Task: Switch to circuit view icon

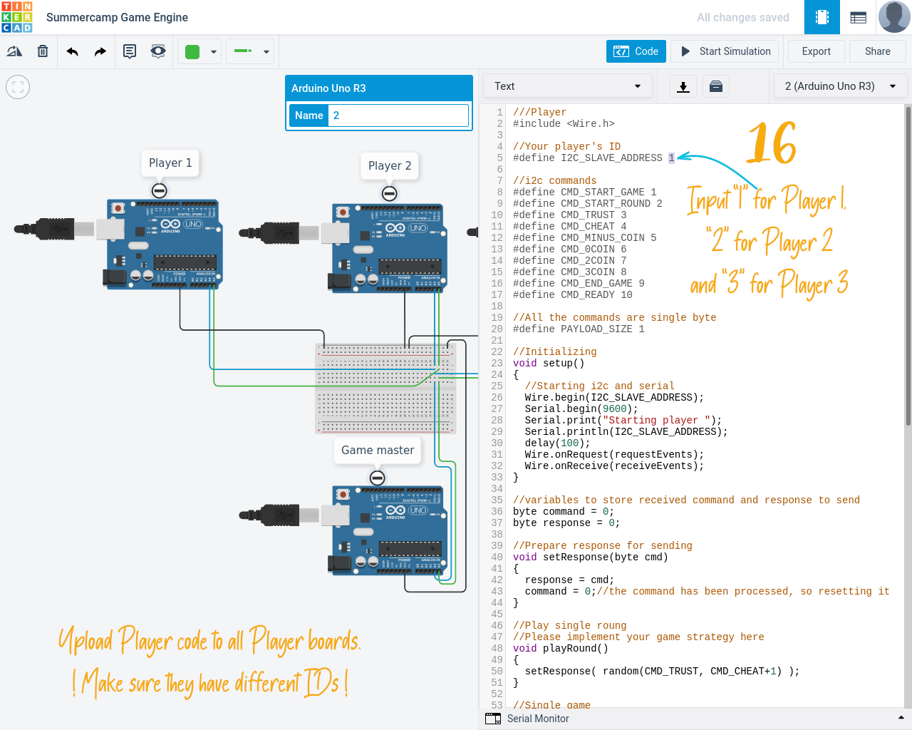Action: click(822, 17)
